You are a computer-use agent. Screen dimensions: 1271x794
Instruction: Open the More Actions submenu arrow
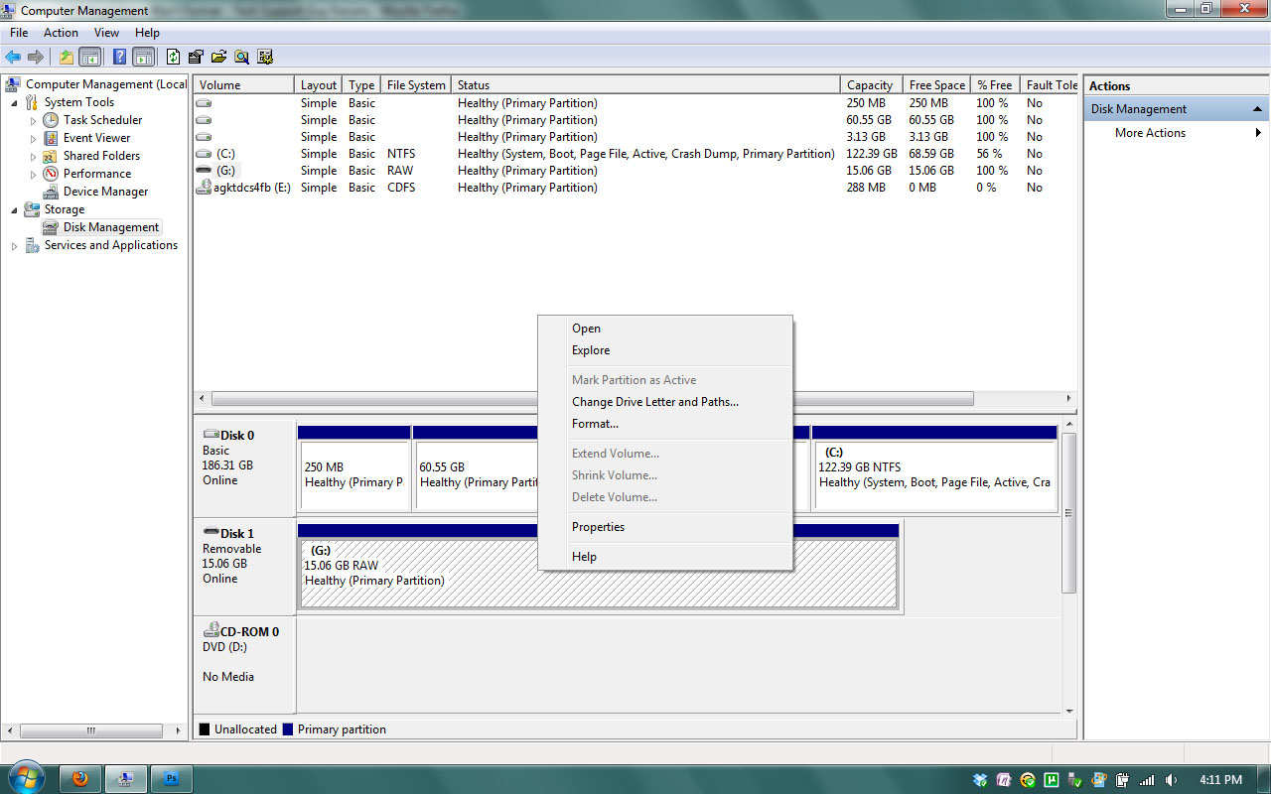point(1258,133)
